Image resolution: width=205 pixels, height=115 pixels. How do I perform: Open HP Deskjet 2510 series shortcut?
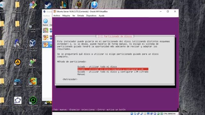(x=33, y=29)
